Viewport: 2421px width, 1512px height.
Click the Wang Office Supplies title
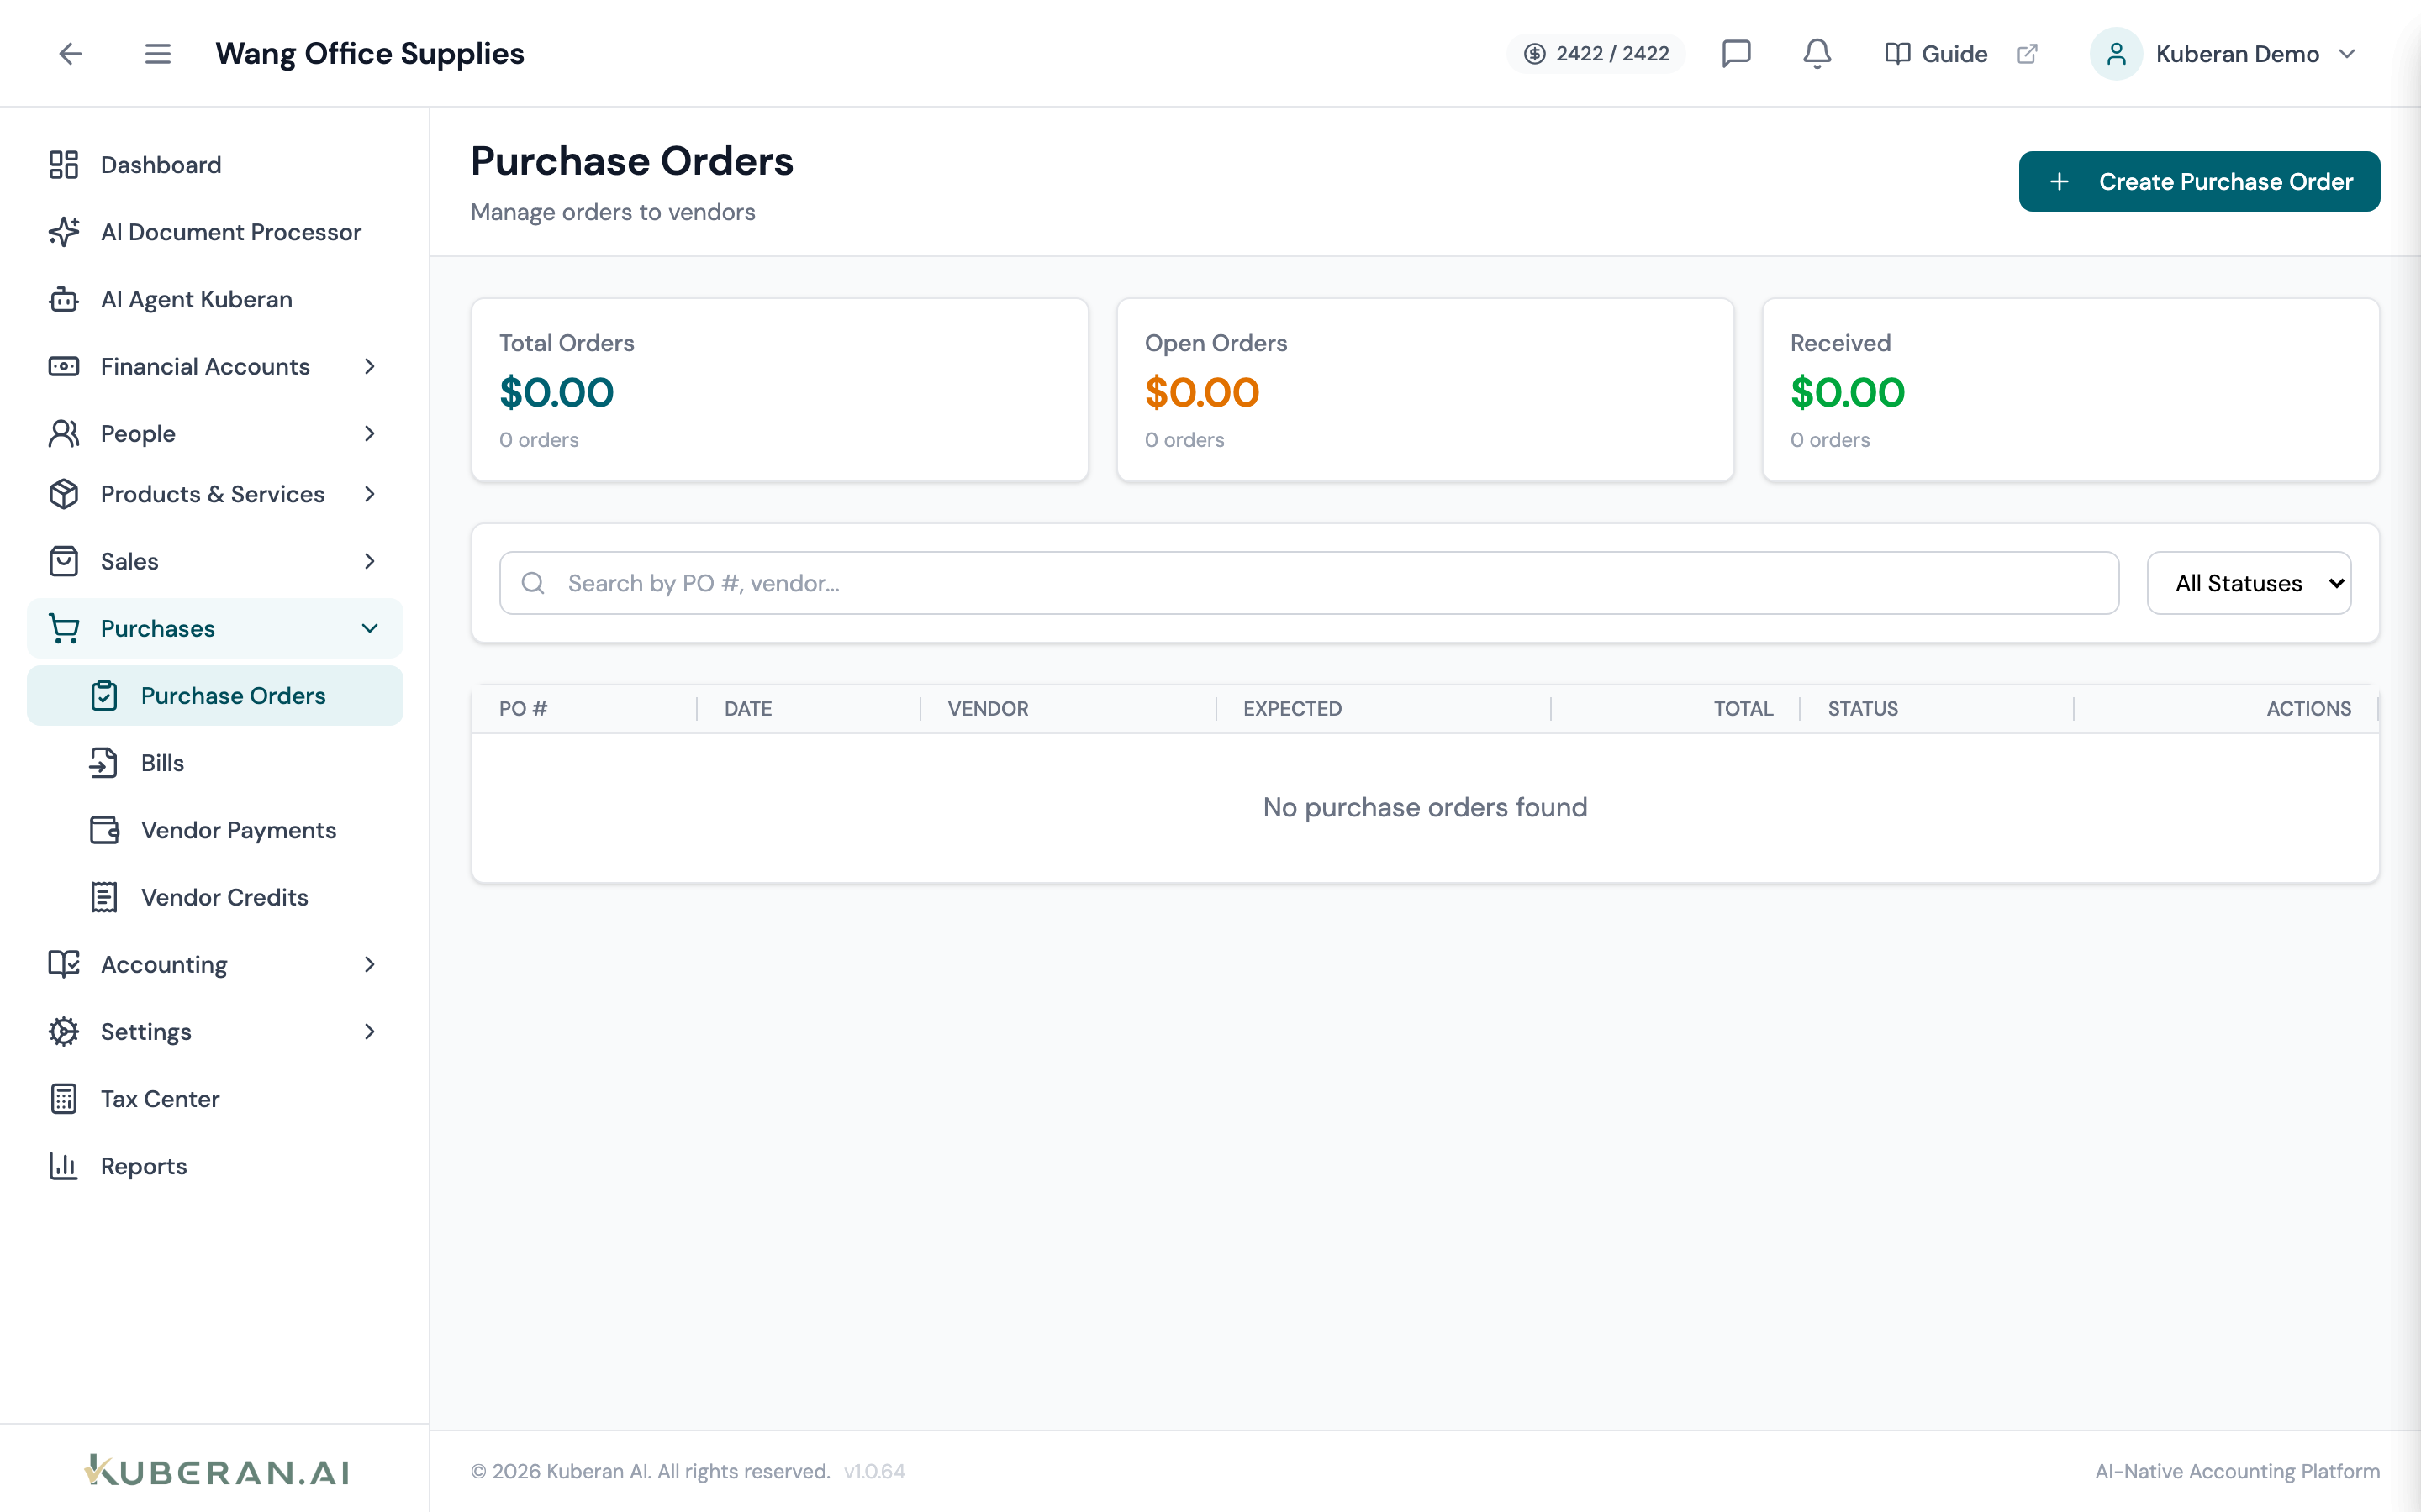369,53
